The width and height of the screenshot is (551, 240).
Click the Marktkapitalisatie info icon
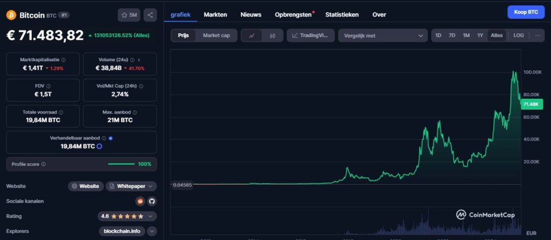[x=63, y=60]
